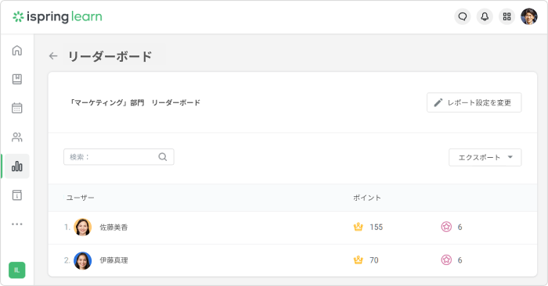Screen dimensions: 548x286
Task: Open the apps grid icon
Action: click(507, 16)
